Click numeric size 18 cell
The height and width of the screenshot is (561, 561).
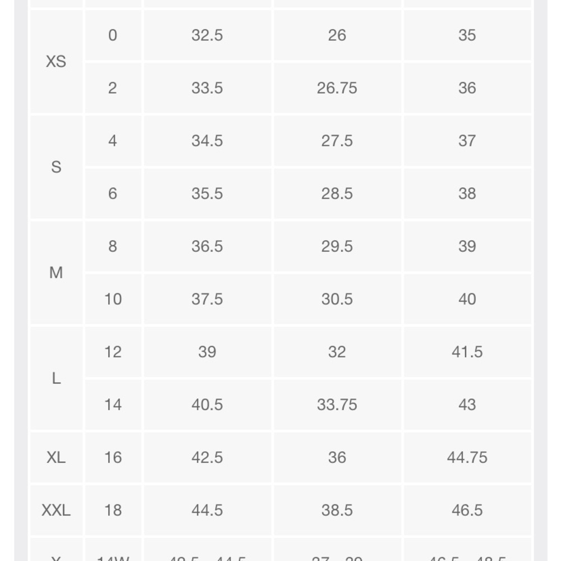click(113, 510)
